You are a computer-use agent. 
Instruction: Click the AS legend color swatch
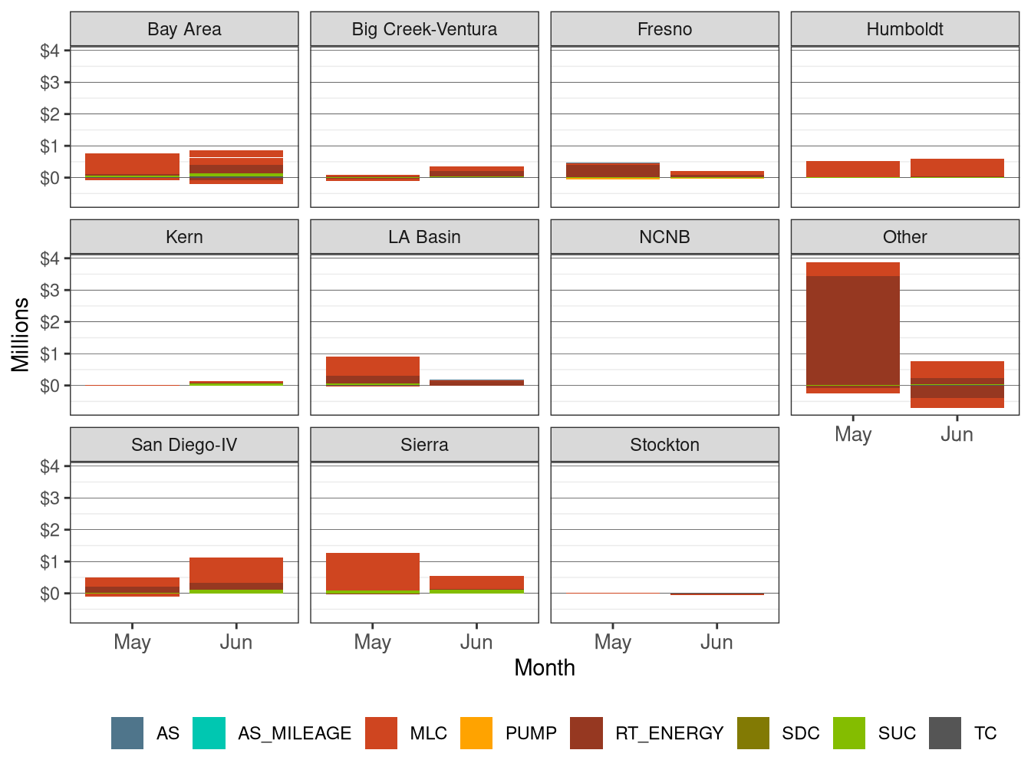[127, 733]
